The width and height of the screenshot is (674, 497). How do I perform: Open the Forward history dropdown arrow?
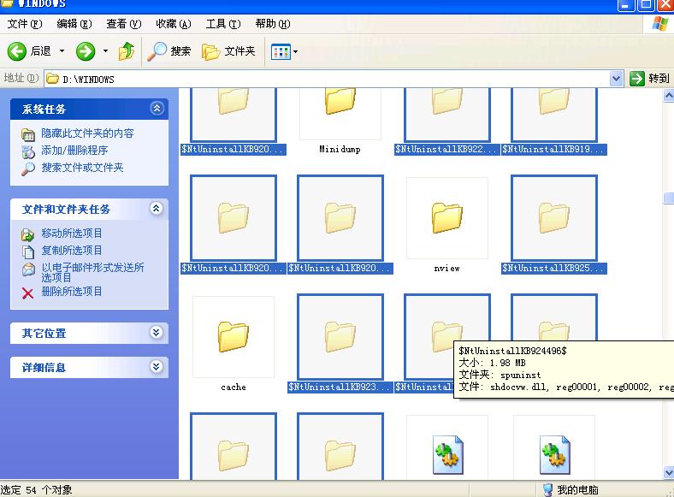pyautogui.click(x=105, y=51)
